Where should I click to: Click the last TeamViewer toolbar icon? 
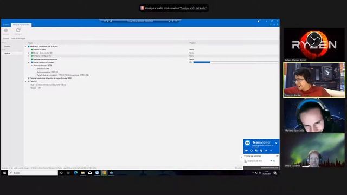click(x=271, y=151)
